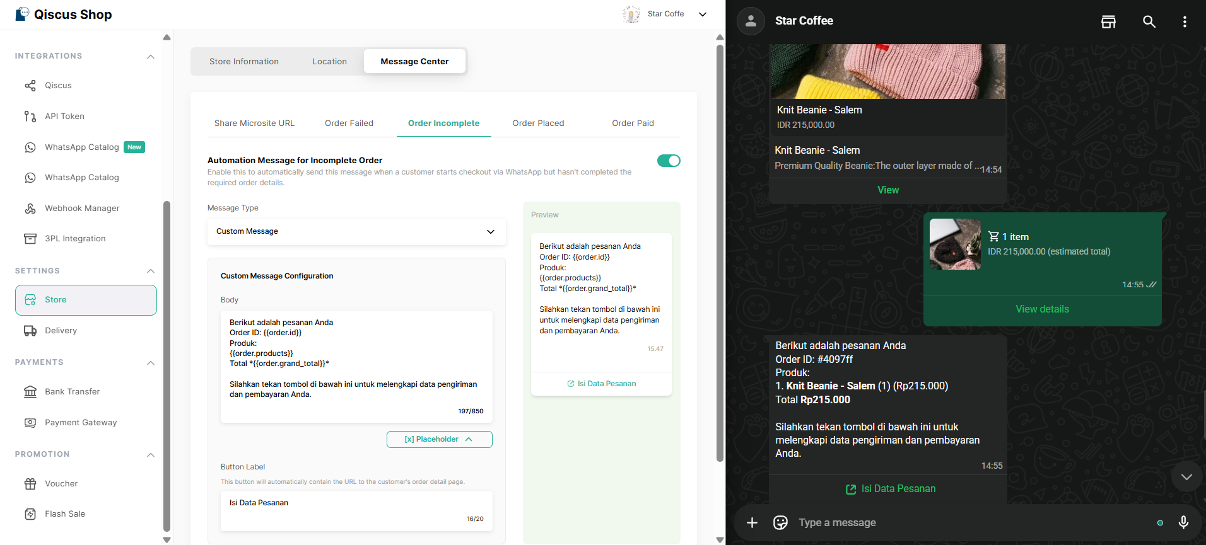Click the Bank Transfer bank icon
This screenshot has width=1206, height=545.
point(30,392)
